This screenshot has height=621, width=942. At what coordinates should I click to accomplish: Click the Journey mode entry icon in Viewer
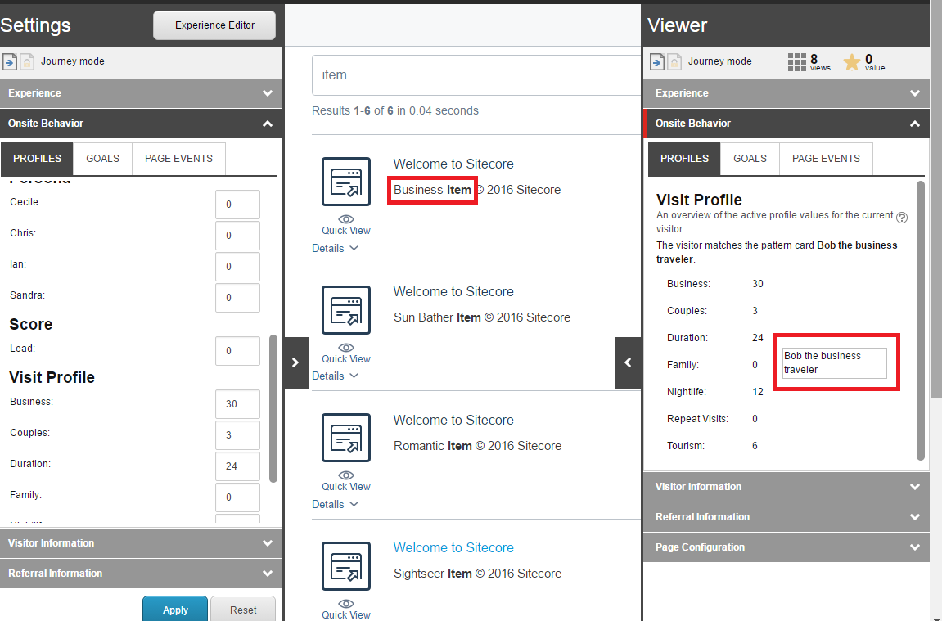coord(657,61)
